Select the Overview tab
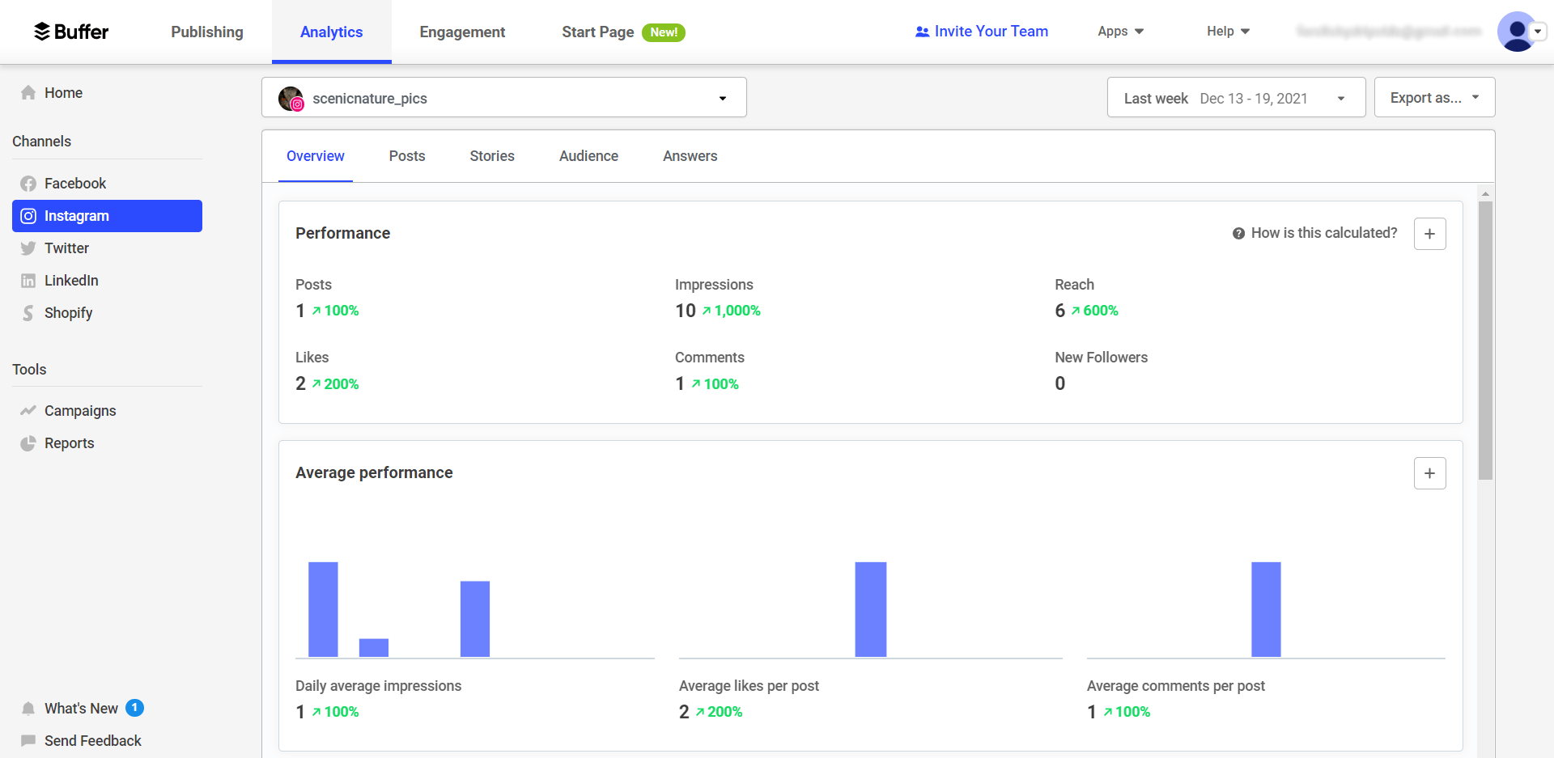 coord(316,156)
